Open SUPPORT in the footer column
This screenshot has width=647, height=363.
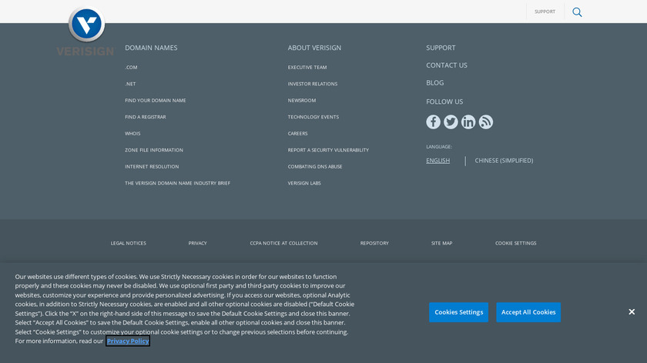click(441, 48)
